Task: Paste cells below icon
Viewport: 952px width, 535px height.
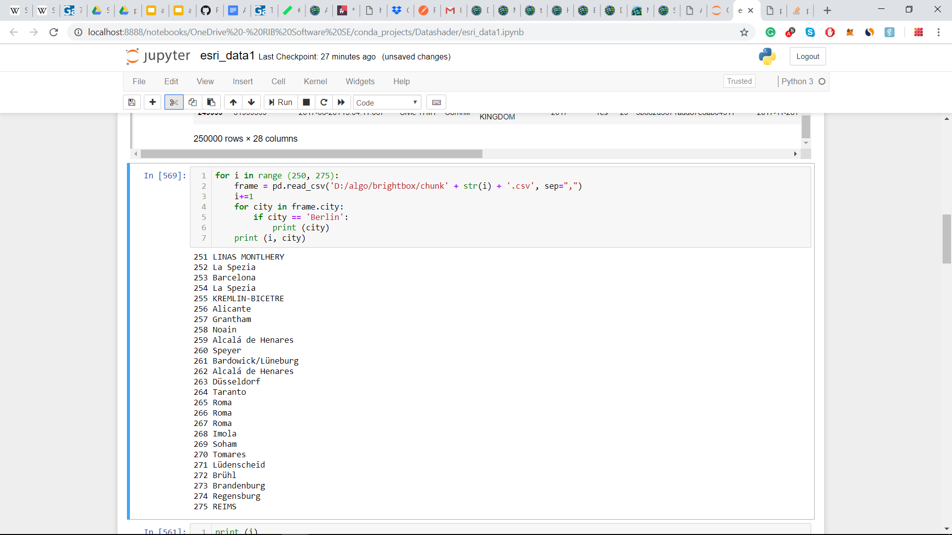Action: (x=211, y=102)
